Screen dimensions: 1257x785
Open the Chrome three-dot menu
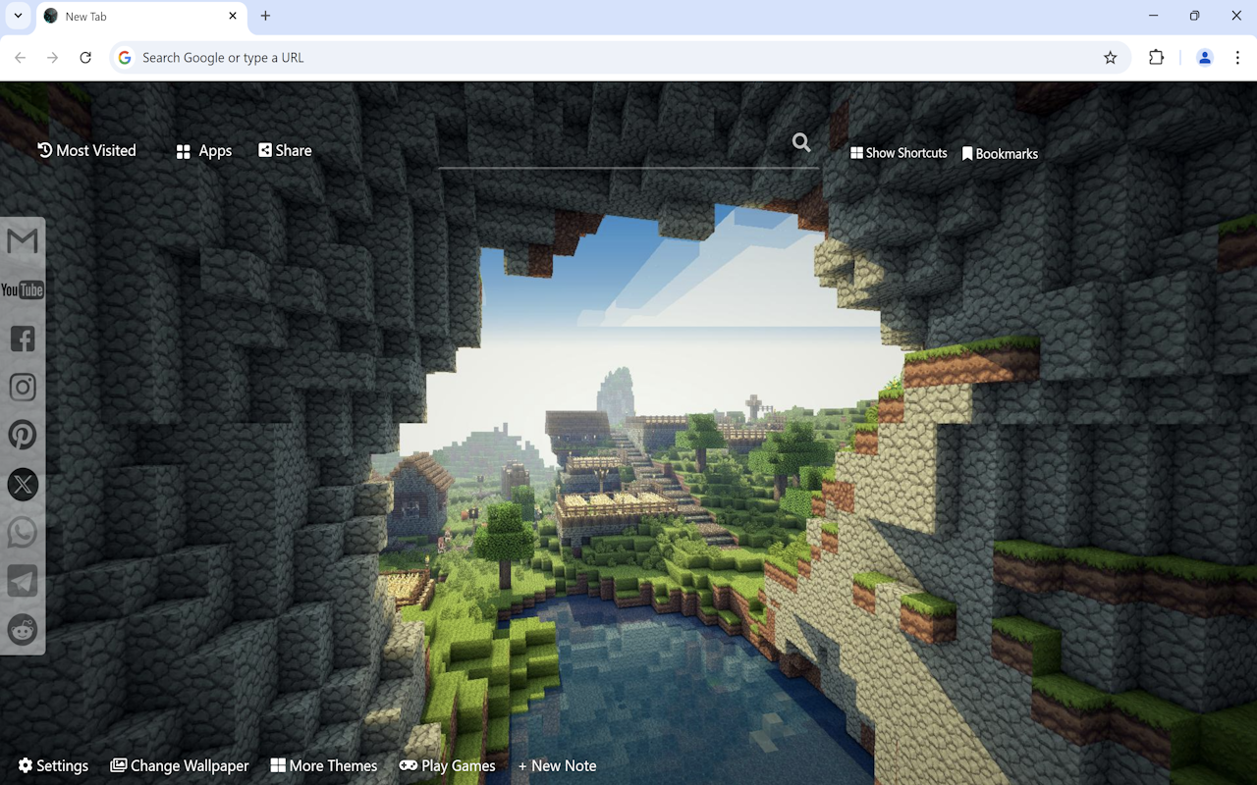tap(1239, 57)
